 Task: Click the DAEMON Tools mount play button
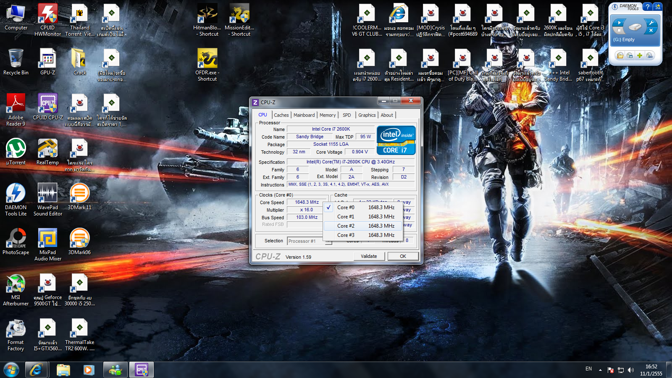pyautogui.click(x=619, y=23)
